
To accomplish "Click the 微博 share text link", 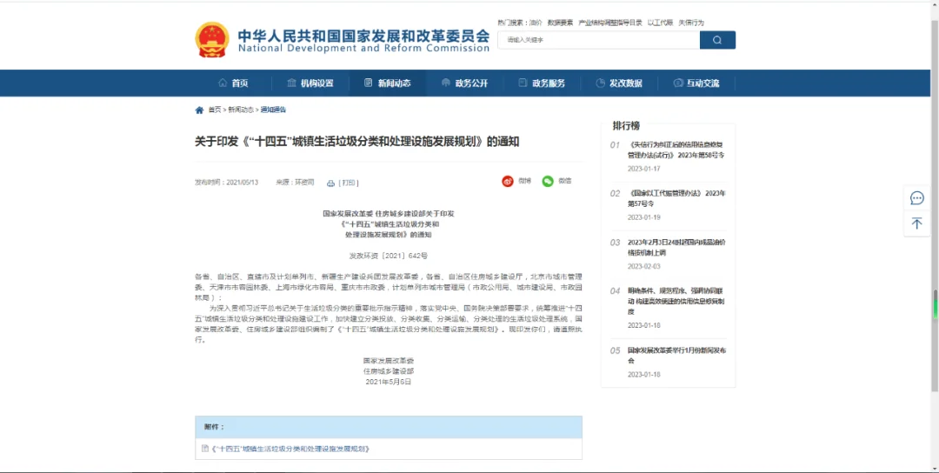I will (524, 181).
